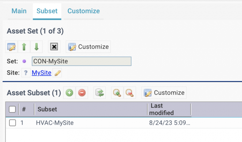Viewport: 242px width, 142px height.
Task: Check the HVAC-MySite row checkbox
Action: click(12, 123)
